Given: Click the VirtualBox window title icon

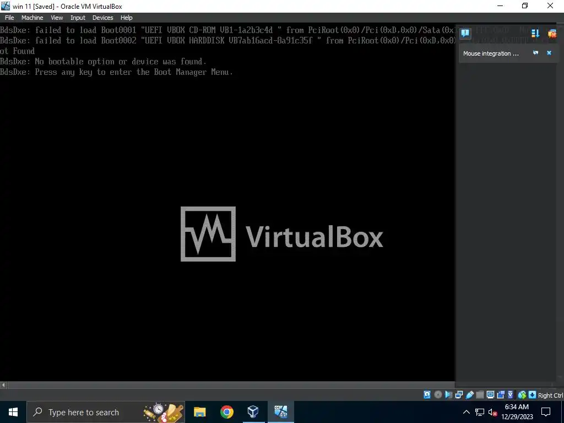Looking at the screenshot, I should [x=6, y=6].
